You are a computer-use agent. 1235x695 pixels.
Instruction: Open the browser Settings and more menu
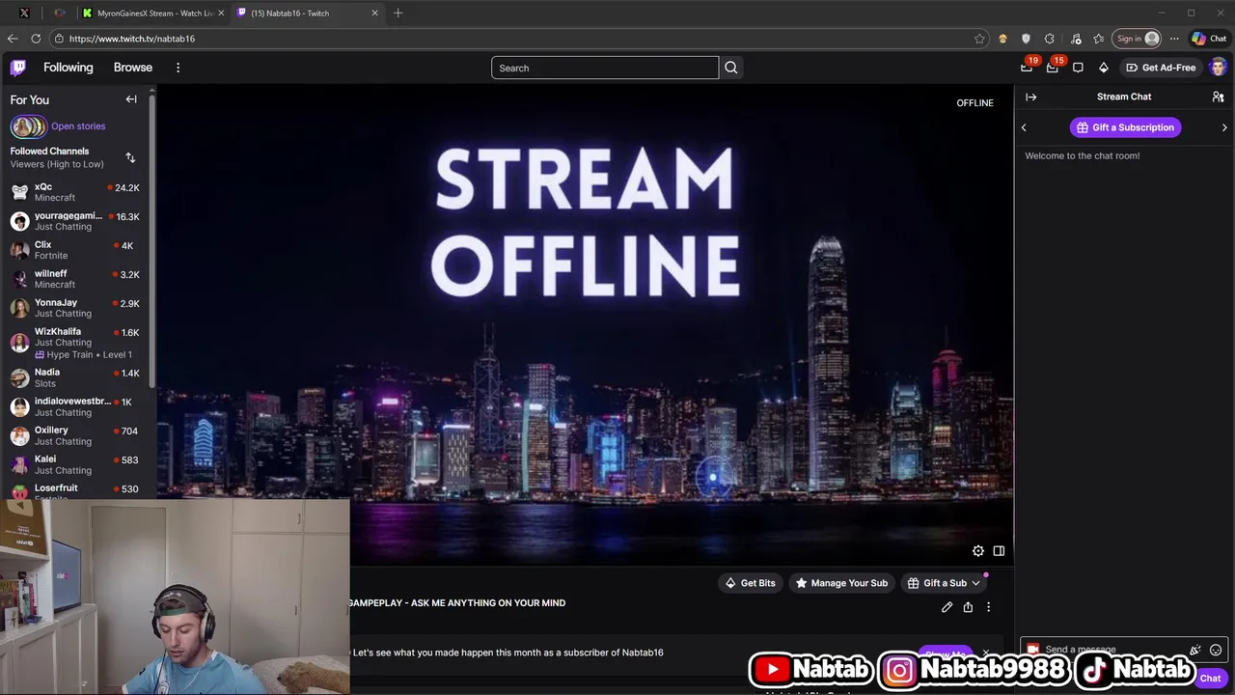coord(1174,39)
